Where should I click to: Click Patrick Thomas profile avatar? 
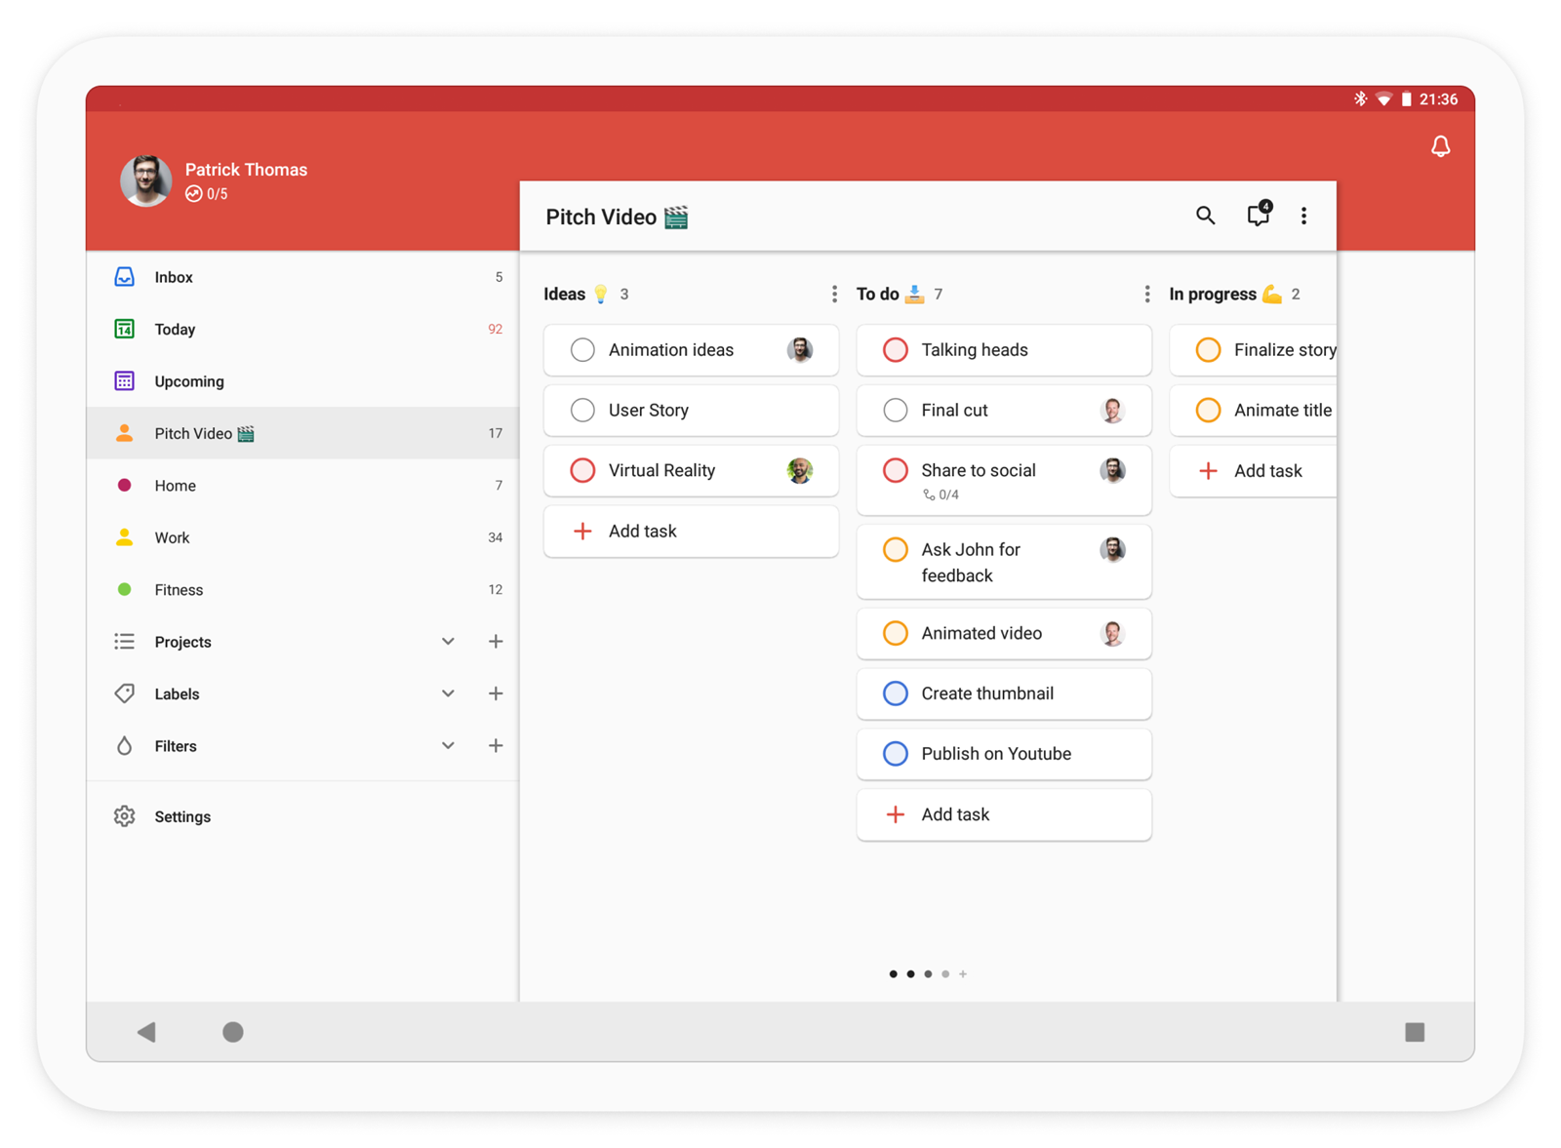click(x=146, y=180)
